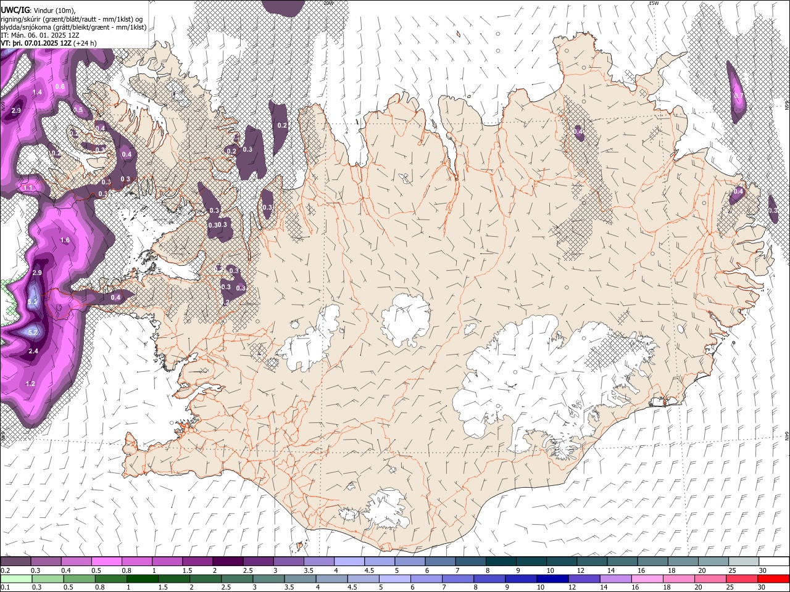Screen dimensions: 790x592
Task: Select the 'Vindur (10m),' header text
Action: [x=54, y=10]
